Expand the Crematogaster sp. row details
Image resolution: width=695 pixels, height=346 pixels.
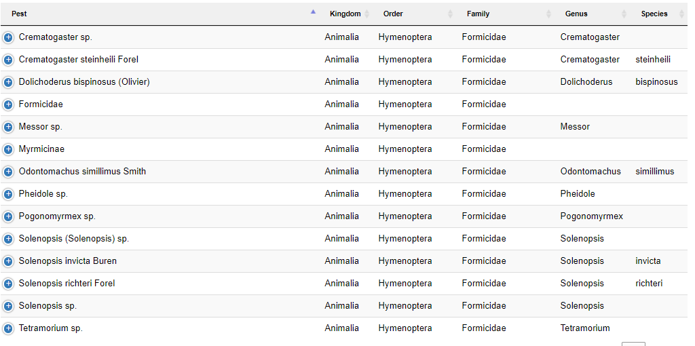7,38
